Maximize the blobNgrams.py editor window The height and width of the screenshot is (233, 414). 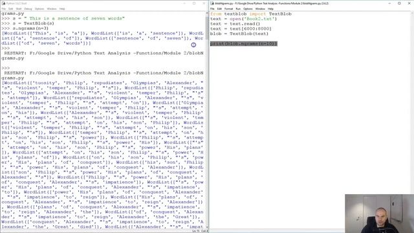click(x=399, y=3)
